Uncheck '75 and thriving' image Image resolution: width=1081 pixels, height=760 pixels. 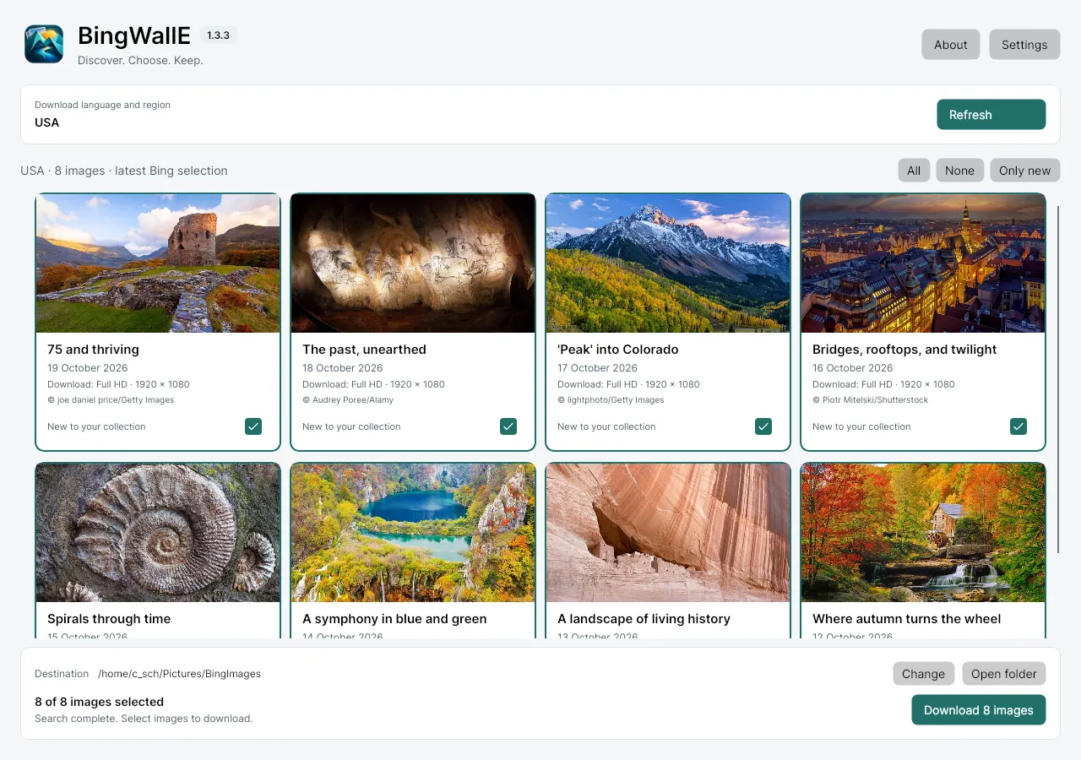coord(253,426)
